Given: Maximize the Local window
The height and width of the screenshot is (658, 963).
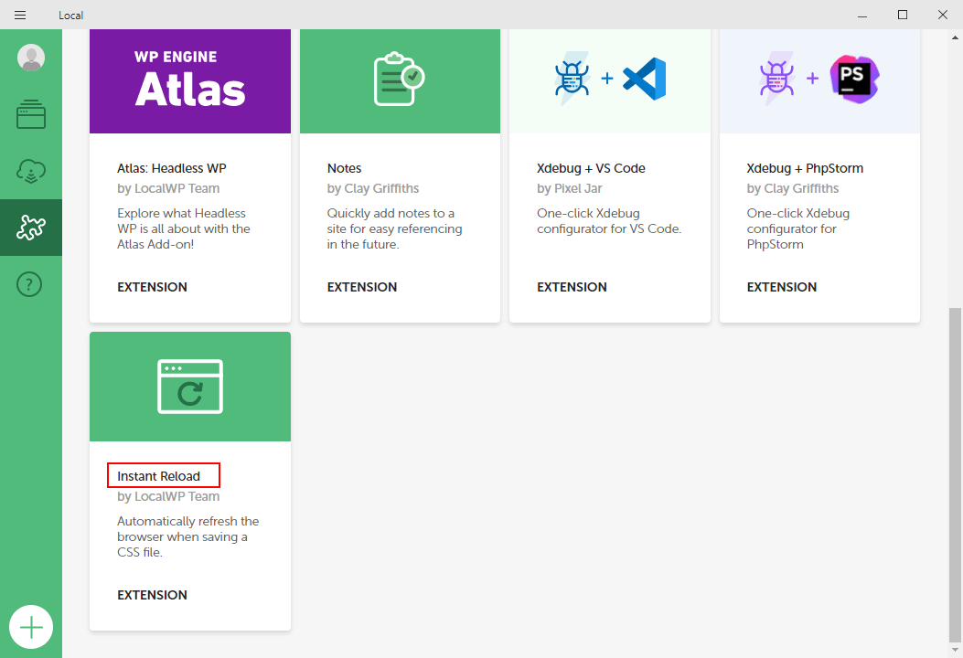Looking at the screenshot, I should click(903, 15).
